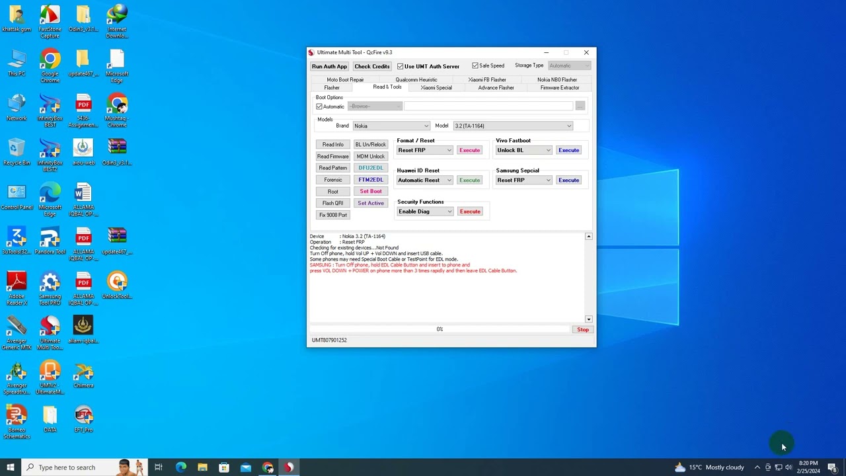This screenshot has width=846, height=476.
Task: Select the UnlockTool desktop shortcut
Action: click(x=117, y=285)
